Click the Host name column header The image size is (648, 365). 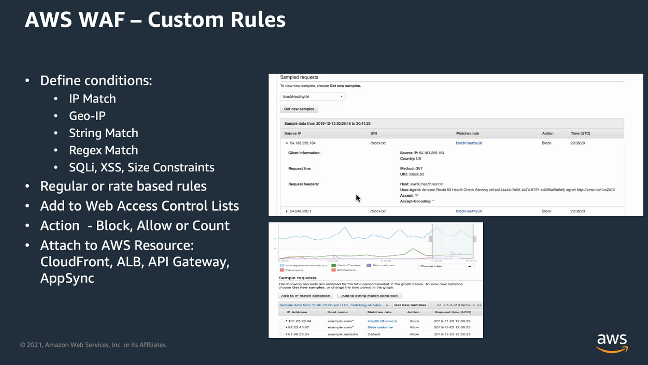(338, 312)
